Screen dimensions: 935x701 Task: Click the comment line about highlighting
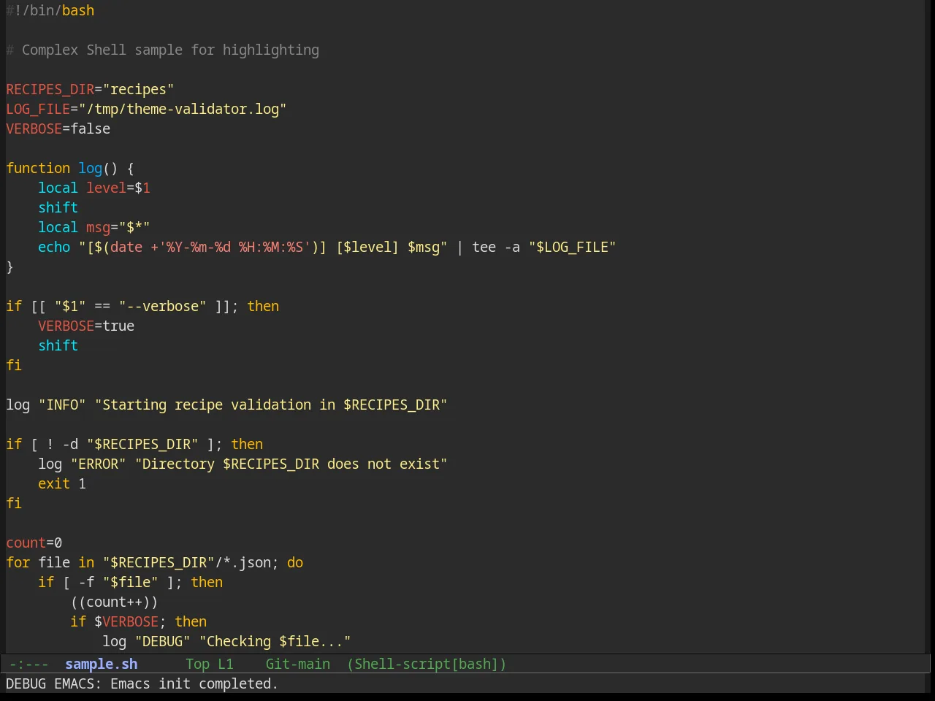pyautogui.click(x=162, y=50)
